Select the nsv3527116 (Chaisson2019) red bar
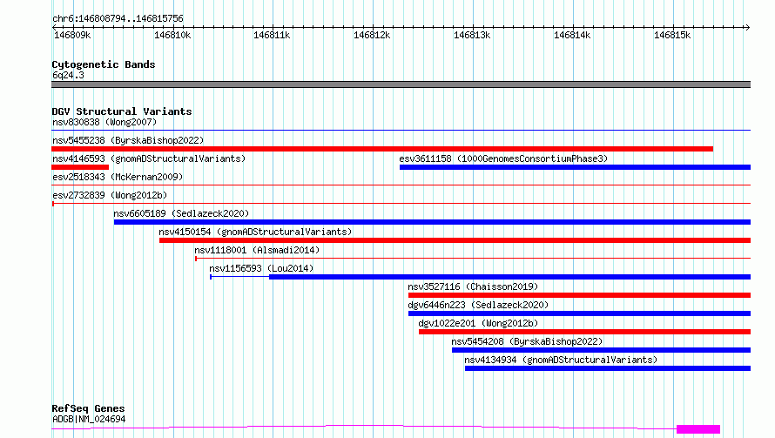The height and width of the screenshot is (438, 775). (x=579, y=295)
